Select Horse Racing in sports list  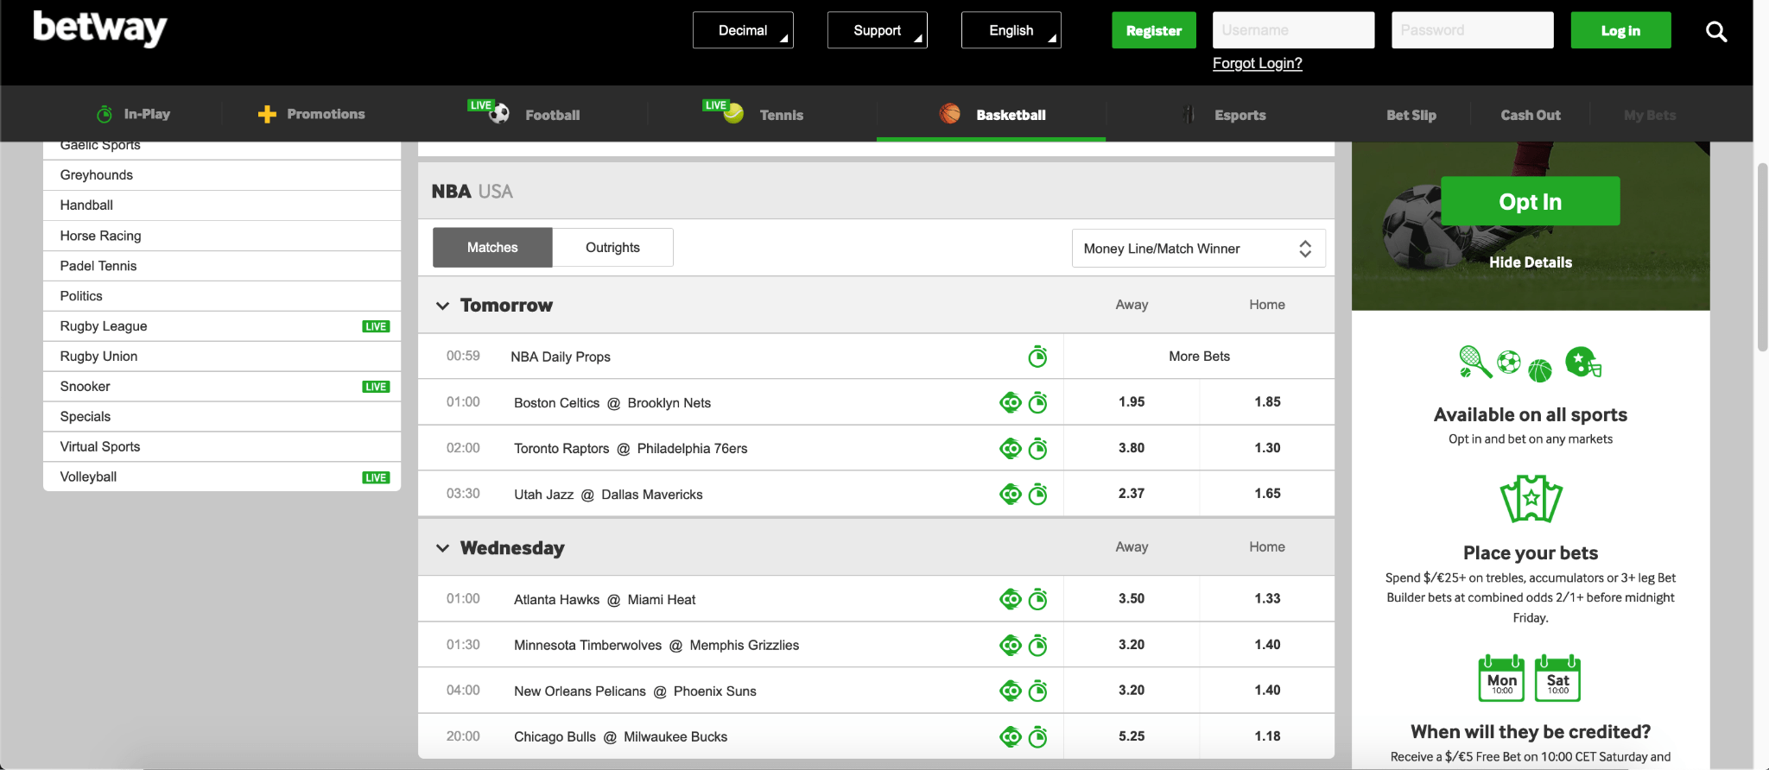(222, 236)
